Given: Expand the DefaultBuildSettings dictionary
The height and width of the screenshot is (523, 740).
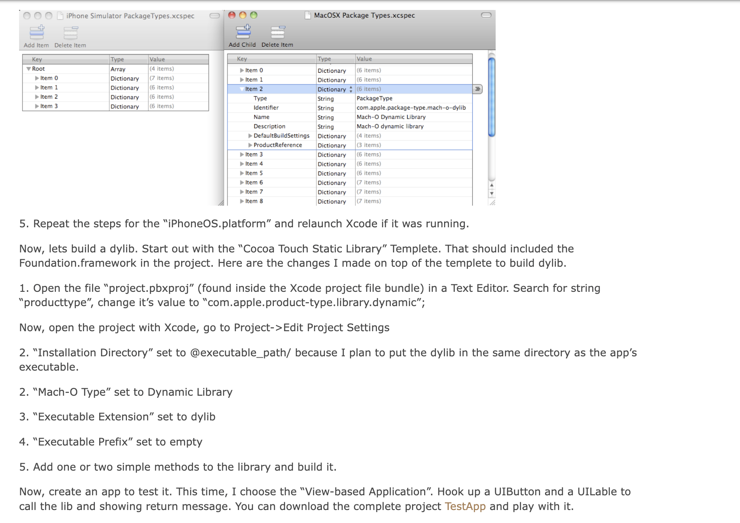Looking at the screenshot, I should point(250,136).
